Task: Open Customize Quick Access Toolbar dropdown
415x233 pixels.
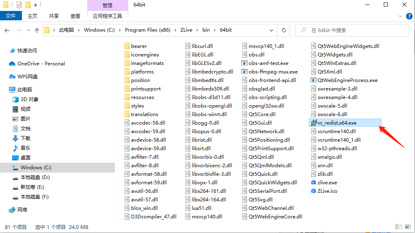Action: click(35, 5)
